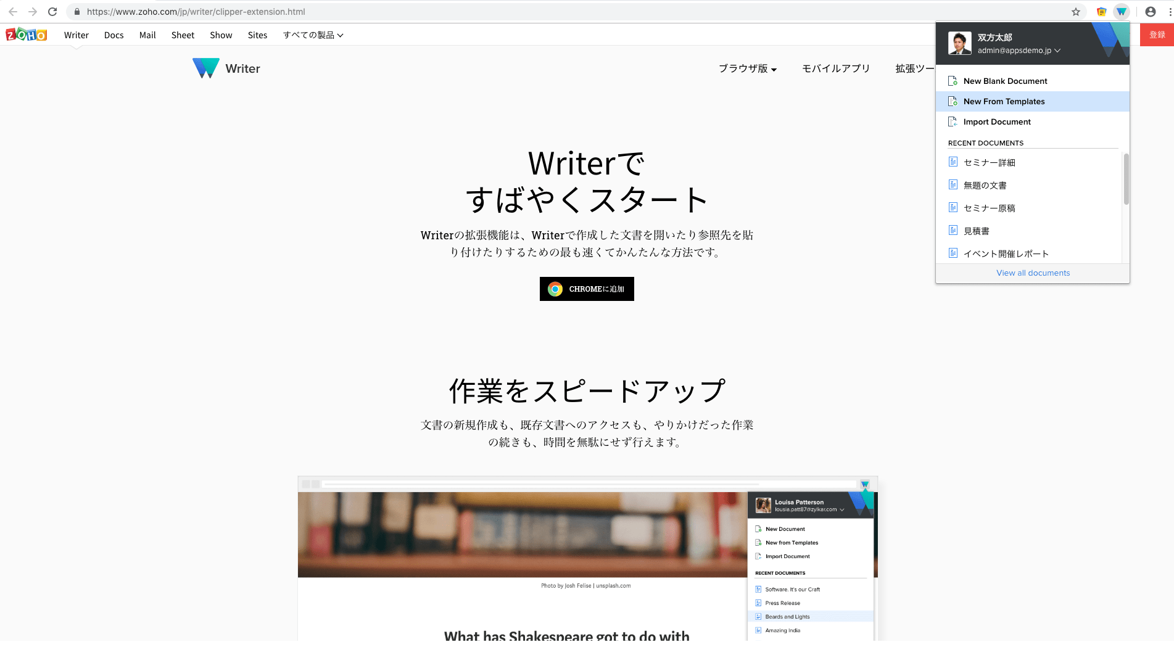Click the Writer logo on the page
This screenshot has width=1174, height=658.
(x=226, y=68)
